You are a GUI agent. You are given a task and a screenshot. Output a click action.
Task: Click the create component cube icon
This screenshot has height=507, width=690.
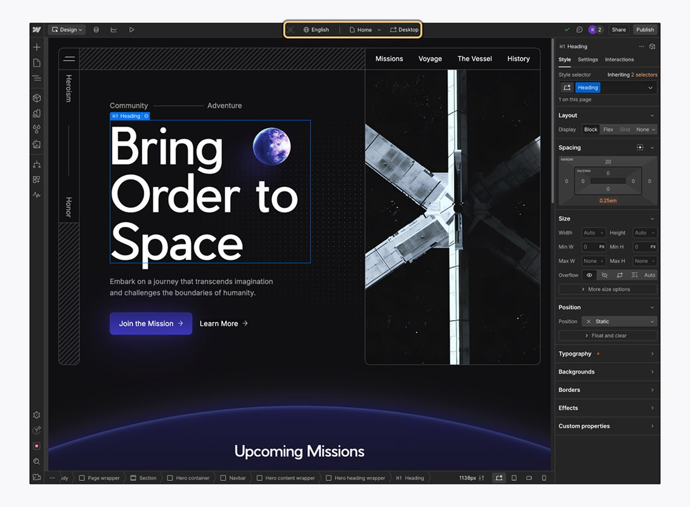click(x=652, y=46)
